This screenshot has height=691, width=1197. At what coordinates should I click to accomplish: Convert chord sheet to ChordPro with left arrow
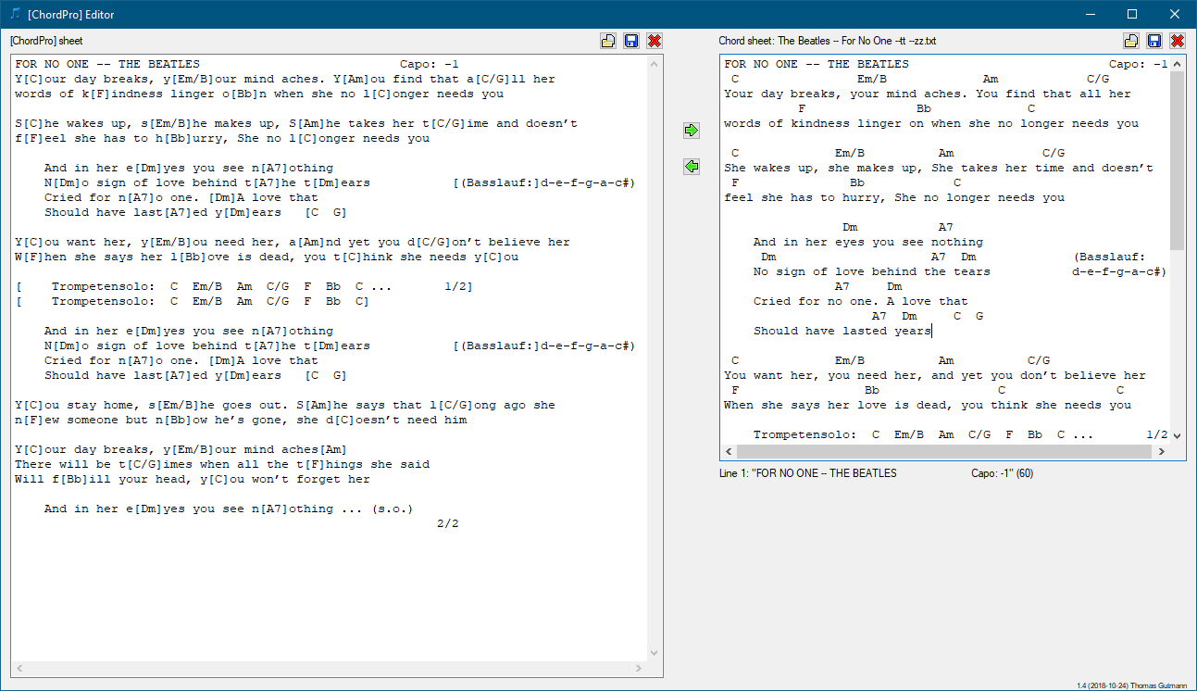692,166
